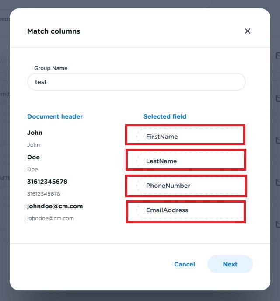This screenshot has width=280, height=301.
Task: Select the Document header column heading
Action: (x=55, y=116)
